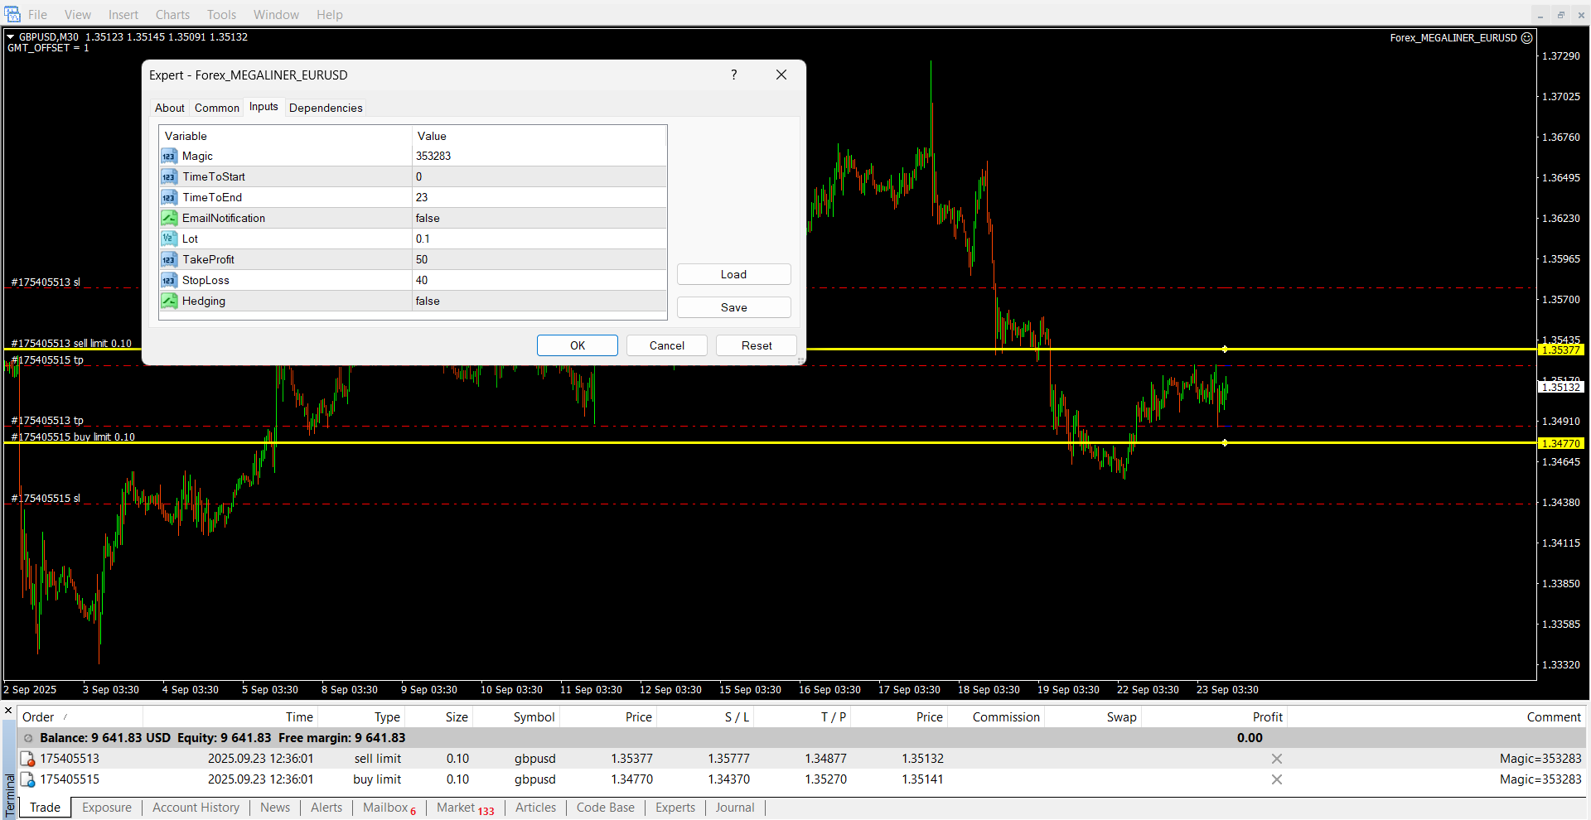Open the Charts menu

click(x=172, y=15)
